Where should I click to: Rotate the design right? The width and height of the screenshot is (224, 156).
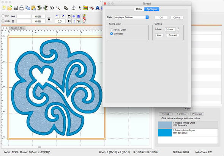[63, 16]
